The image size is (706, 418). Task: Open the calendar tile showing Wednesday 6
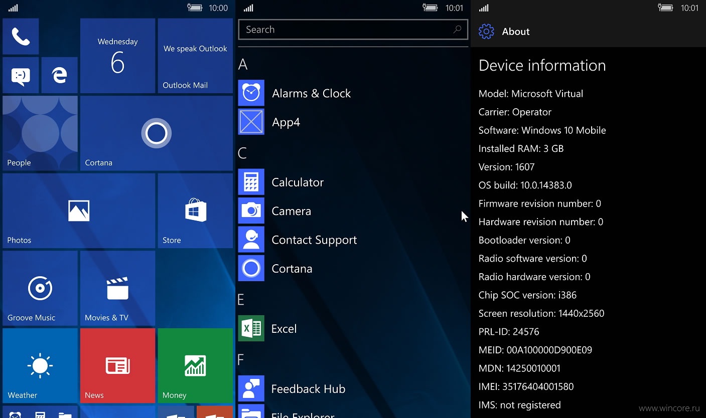[x=117, y=56]
